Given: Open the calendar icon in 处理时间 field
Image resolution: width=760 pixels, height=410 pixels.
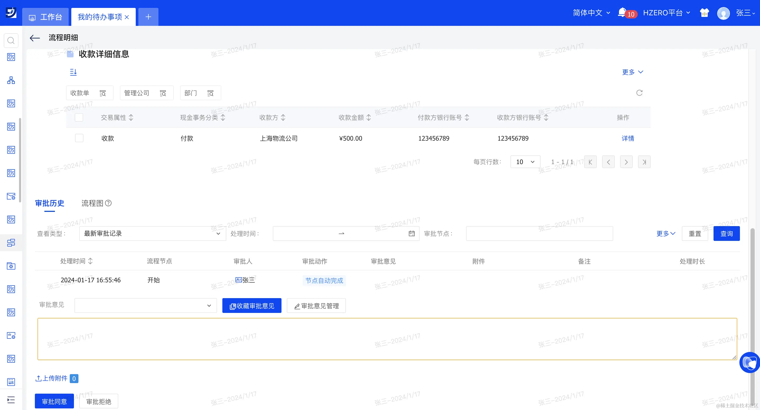Looking at the screenshot, I should [x=412, y=233].
